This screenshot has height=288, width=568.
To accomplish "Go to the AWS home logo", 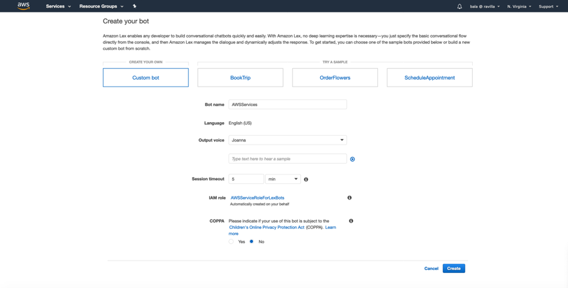I will (x=24, y=6).
